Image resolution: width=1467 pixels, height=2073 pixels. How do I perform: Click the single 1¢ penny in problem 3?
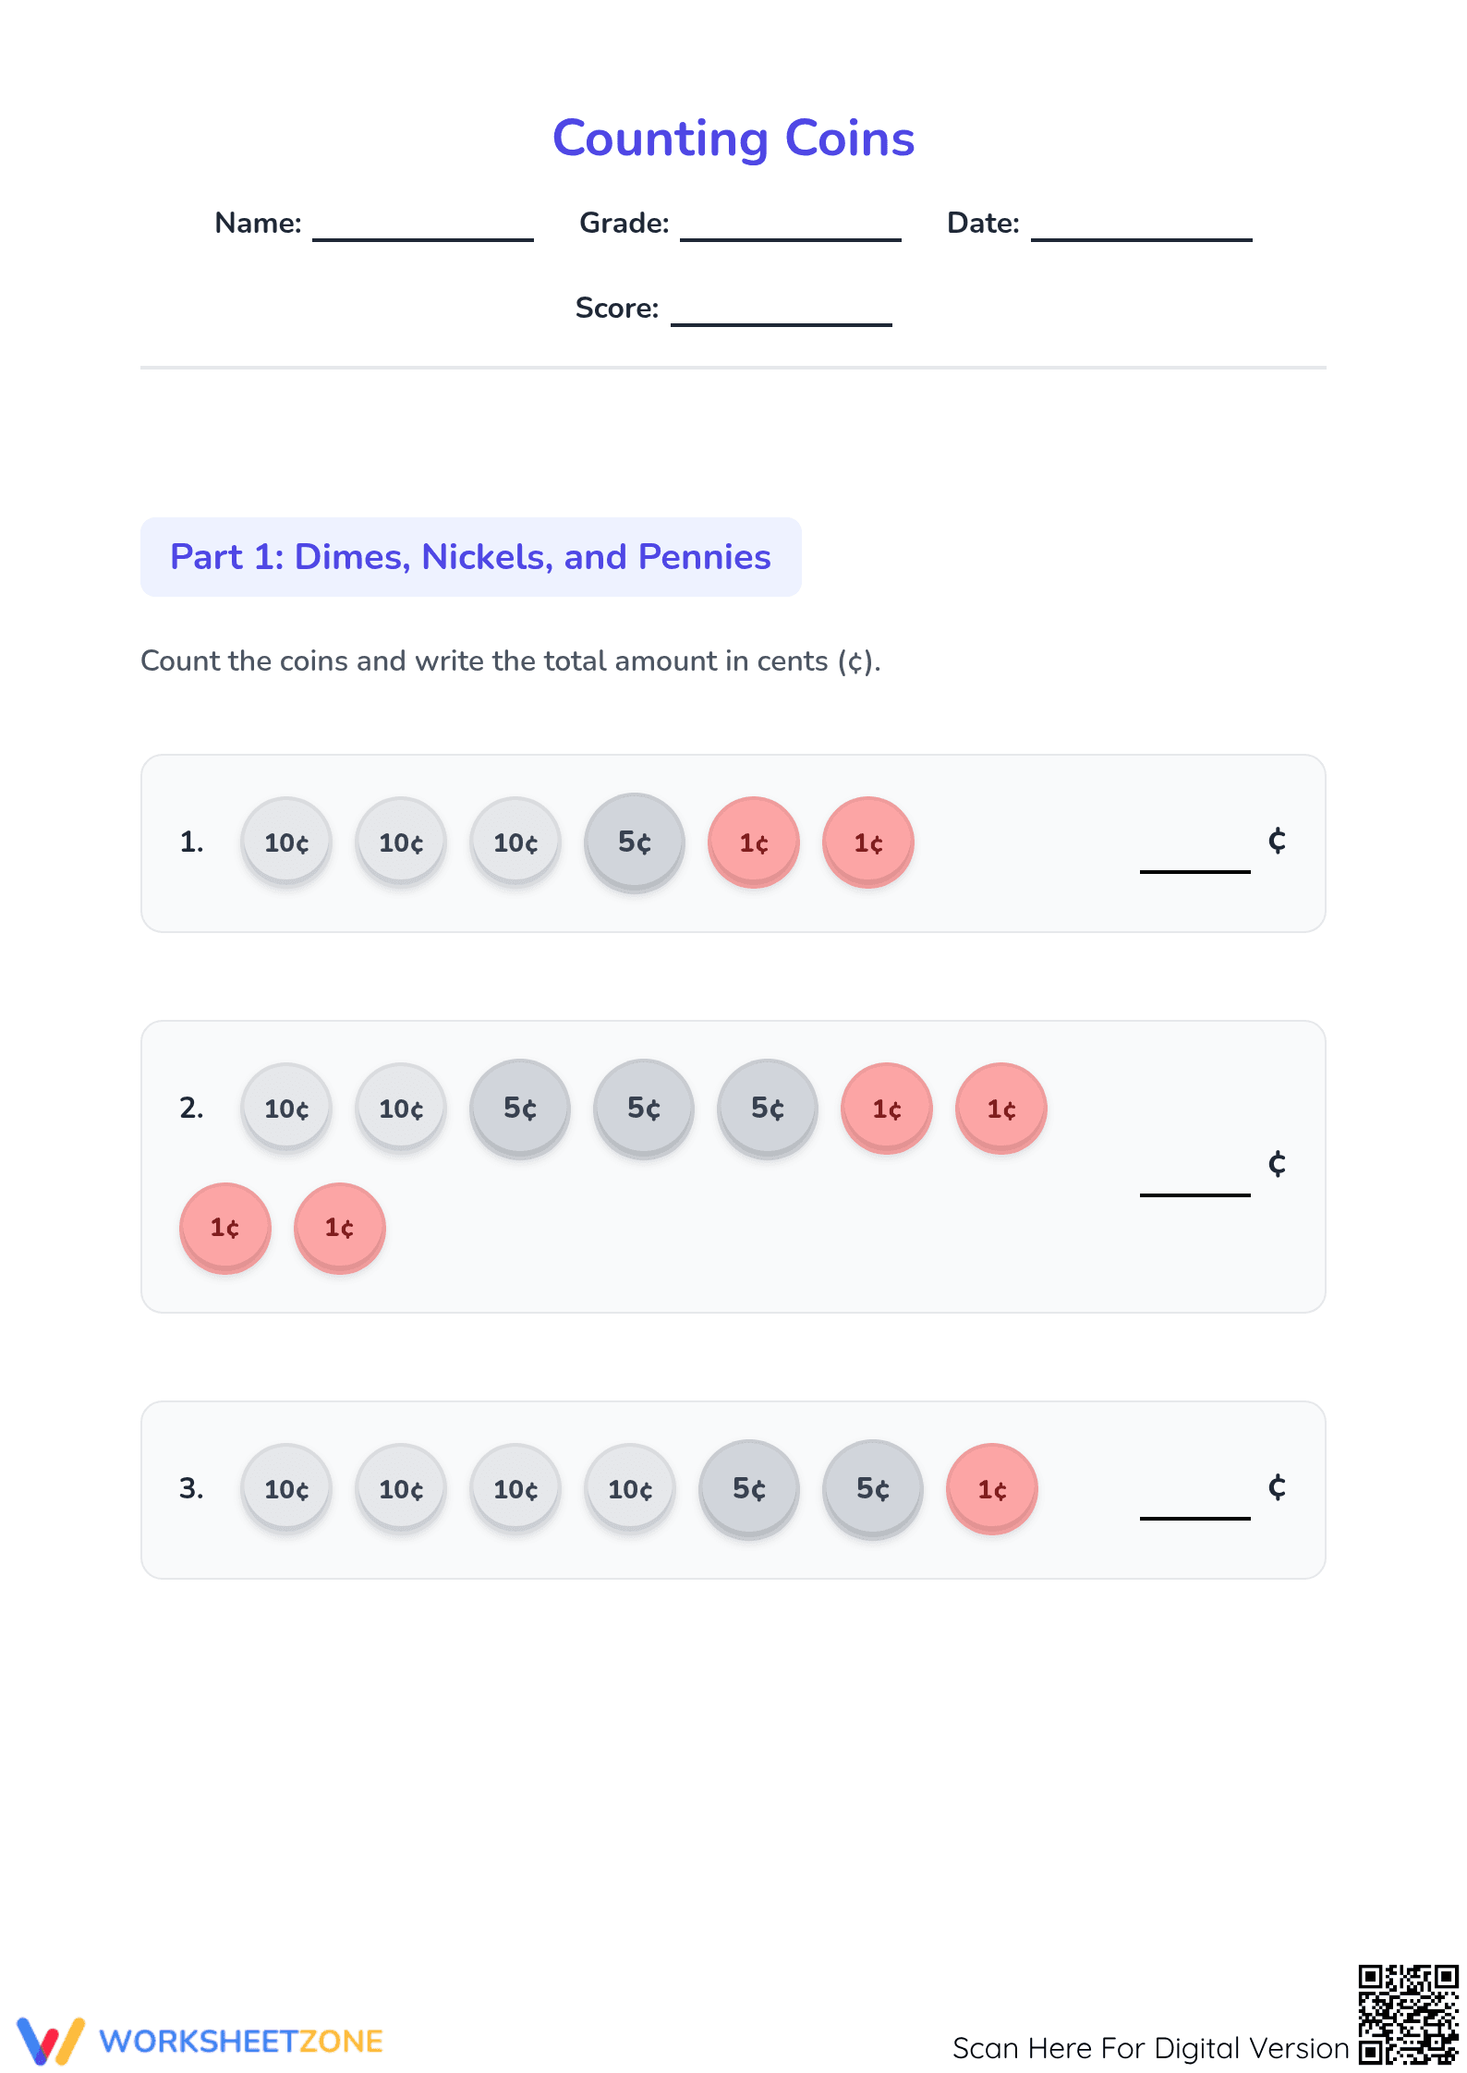coord(992,1489)
